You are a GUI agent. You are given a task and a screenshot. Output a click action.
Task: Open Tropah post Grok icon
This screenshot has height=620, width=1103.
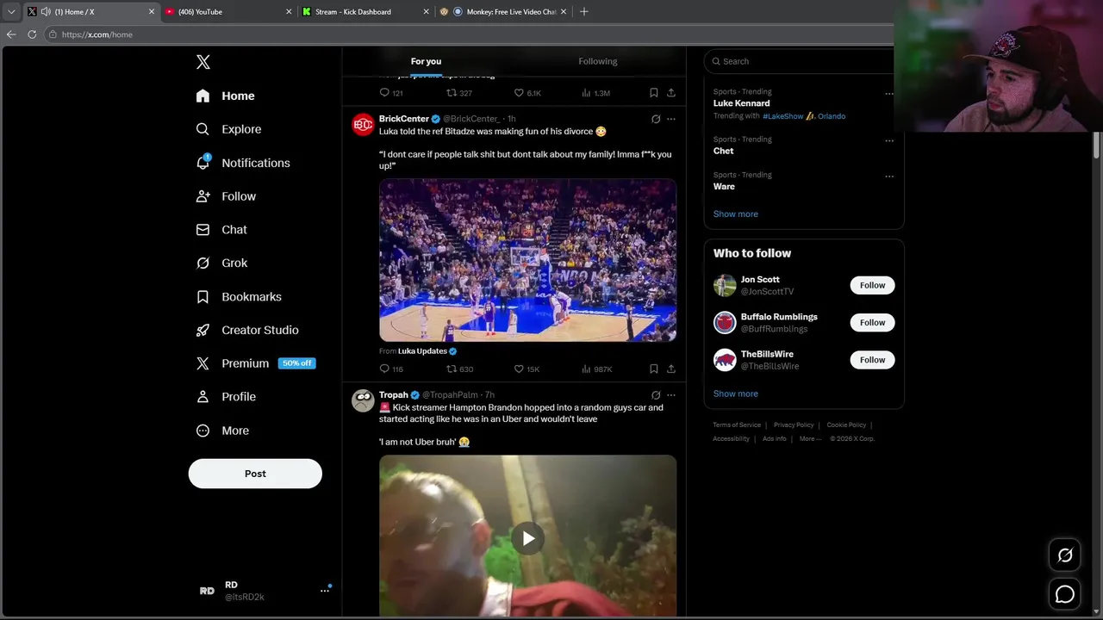pos(656,395)
